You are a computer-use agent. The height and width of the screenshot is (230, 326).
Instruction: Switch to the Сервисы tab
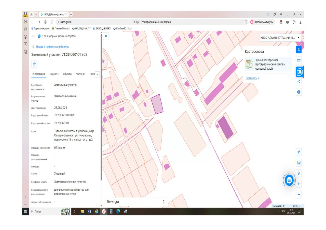coord(54,74)
